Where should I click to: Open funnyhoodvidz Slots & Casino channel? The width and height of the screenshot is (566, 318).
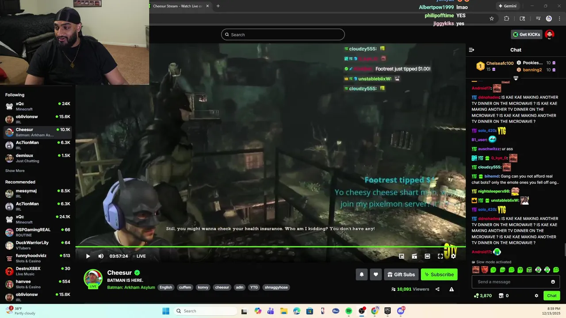38,258
